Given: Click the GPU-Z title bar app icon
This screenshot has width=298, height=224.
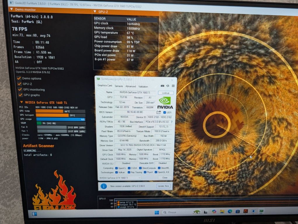Looking at the screenshot, I should tap(98, 79).
